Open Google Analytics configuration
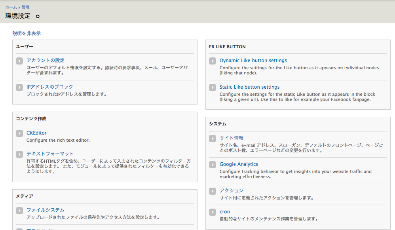Screen dimensions: 395x230 [239, 164]
